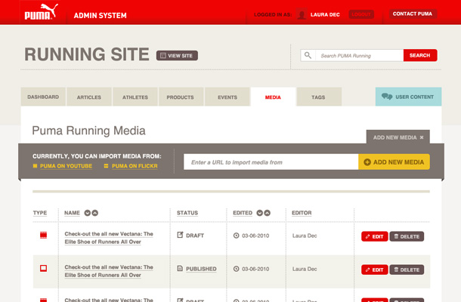
Task: Click the clock icon in first row
Action: pyautogui.click(x=236, y=236)
